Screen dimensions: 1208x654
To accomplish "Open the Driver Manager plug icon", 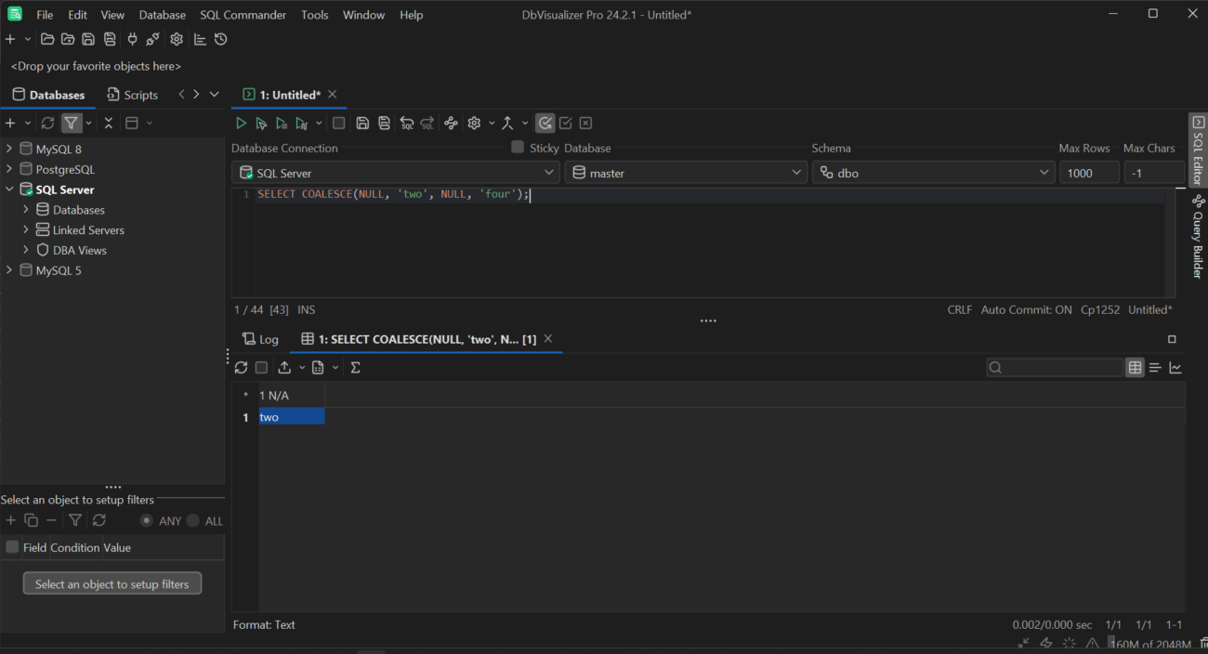I will 132,39.
